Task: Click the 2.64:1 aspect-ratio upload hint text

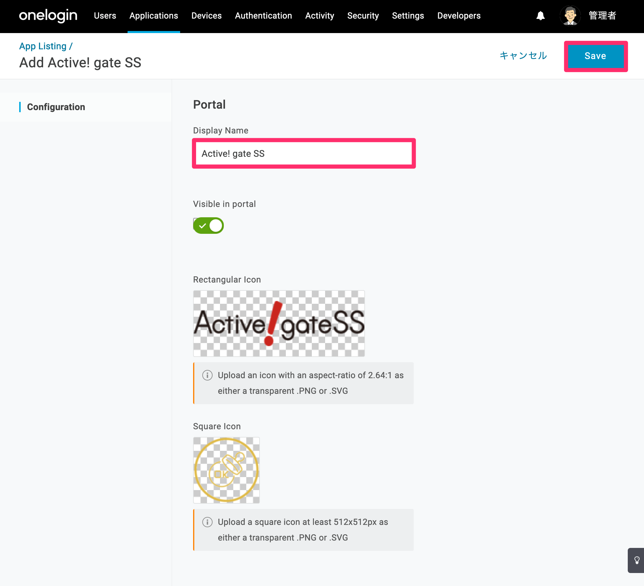Action: [x=311, y=383]
